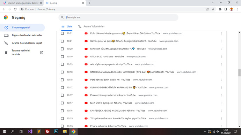Check the Sarhoş şoför ve polis entry

[62, 41]
